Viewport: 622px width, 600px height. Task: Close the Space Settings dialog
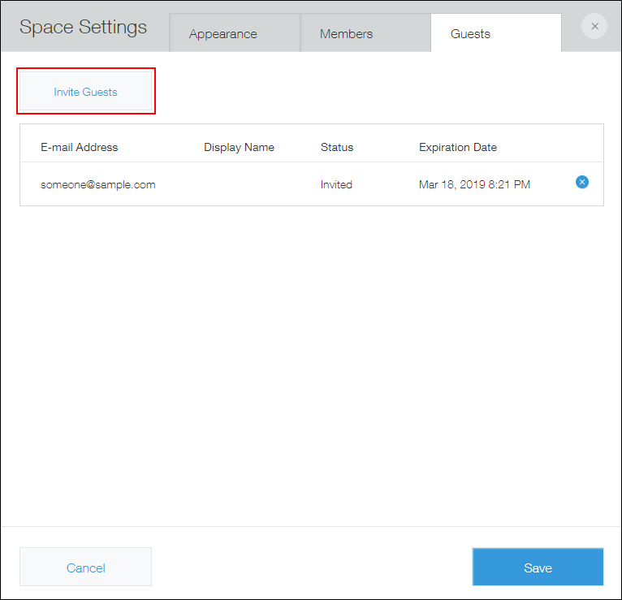(x=594, y=27)
